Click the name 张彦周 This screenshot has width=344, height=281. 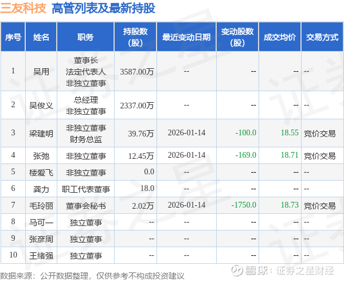[41, 239]
